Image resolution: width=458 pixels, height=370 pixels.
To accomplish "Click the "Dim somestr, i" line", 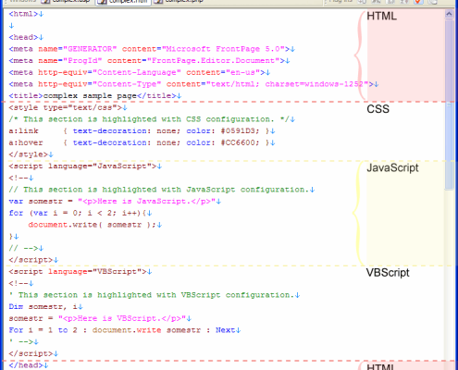I will pyautogui.click(x=45, y=307).
